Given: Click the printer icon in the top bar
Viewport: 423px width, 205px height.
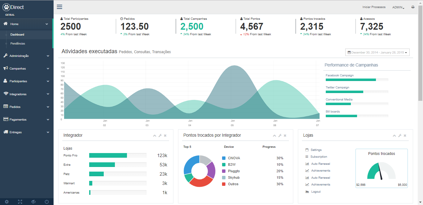Looking at the screenshot, I should pyautogui.click(x=413, y=7).
